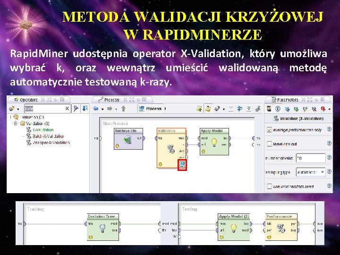Click info icon for use local random seed
Viewport: 340px width, 255px height.
(329, 186)
